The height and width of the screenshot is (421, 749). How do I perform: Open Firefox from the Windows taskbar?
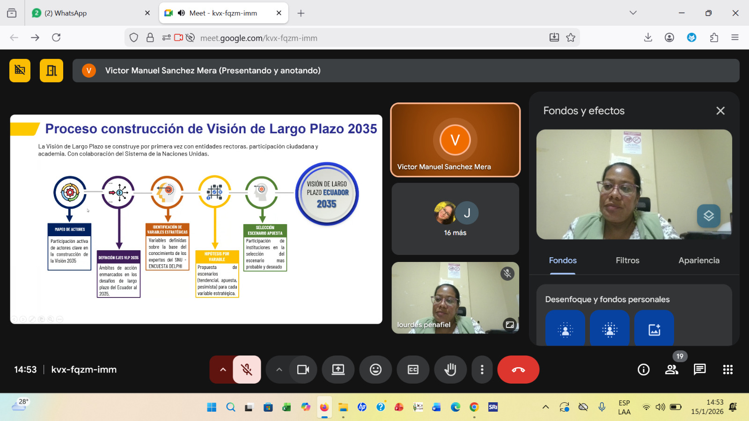tap(324, 407)
